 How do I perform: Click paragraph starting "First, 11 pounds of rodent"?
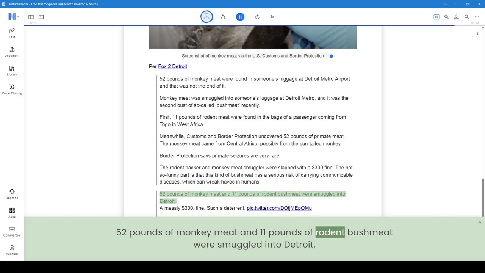coord(253,121)
